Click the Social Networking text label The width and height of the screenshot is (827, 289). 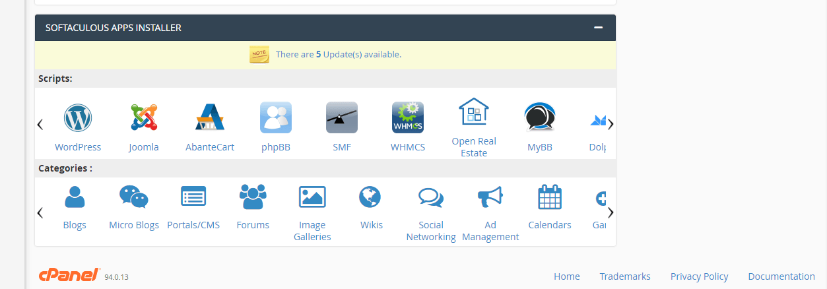click(431, 231)
